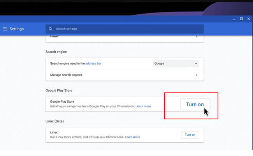Close the Settings window
The width and height of the screenshot is (253, 156).
pyautogui.click(x=249, y=19)
